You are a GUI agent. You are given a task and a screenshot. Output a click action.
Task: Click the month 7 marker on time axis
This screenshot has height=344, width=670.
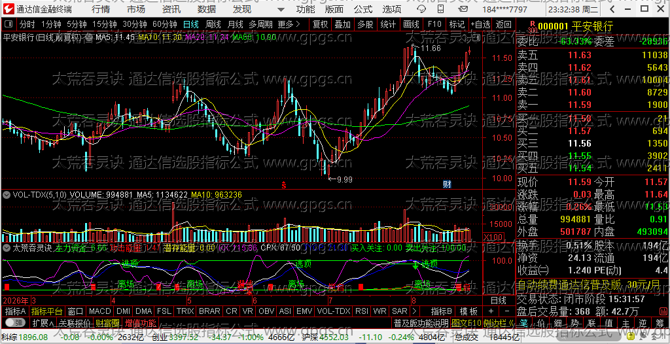pos(330,300)
